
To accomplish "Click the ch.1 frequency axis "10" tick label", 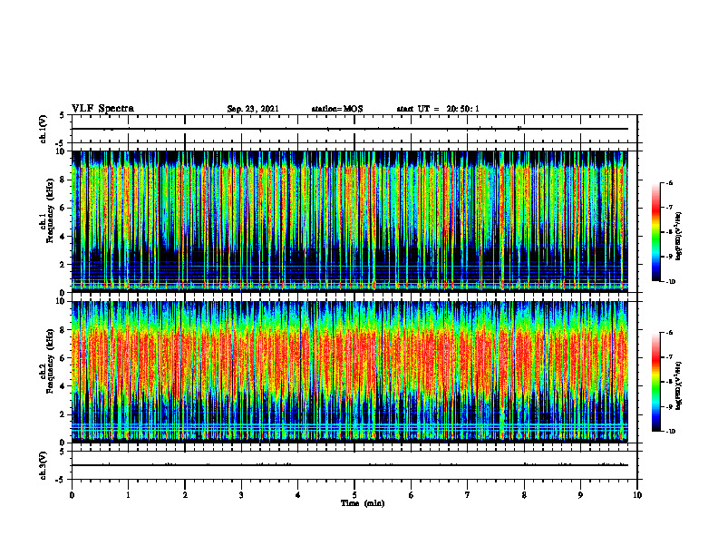I will (x=62, y=151).
